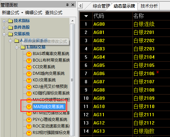Collapse the A.图表交易系统 folder
This screenshot has width=170, height=137.
coord(10,41)
